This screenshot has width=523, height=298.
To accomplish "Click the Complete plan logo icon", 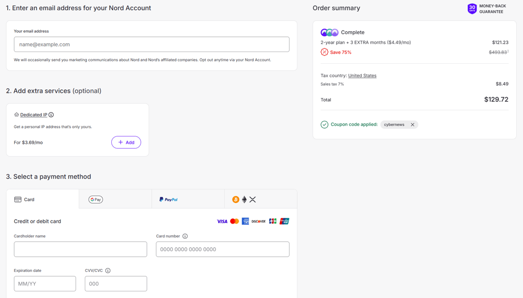I will [x=329, y=32].
